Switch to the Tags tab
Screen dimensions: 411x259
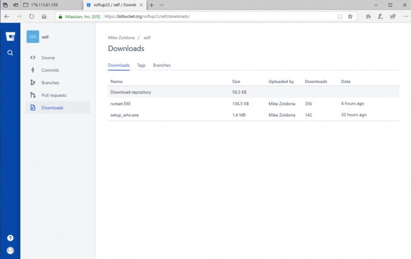coord(141,65)
